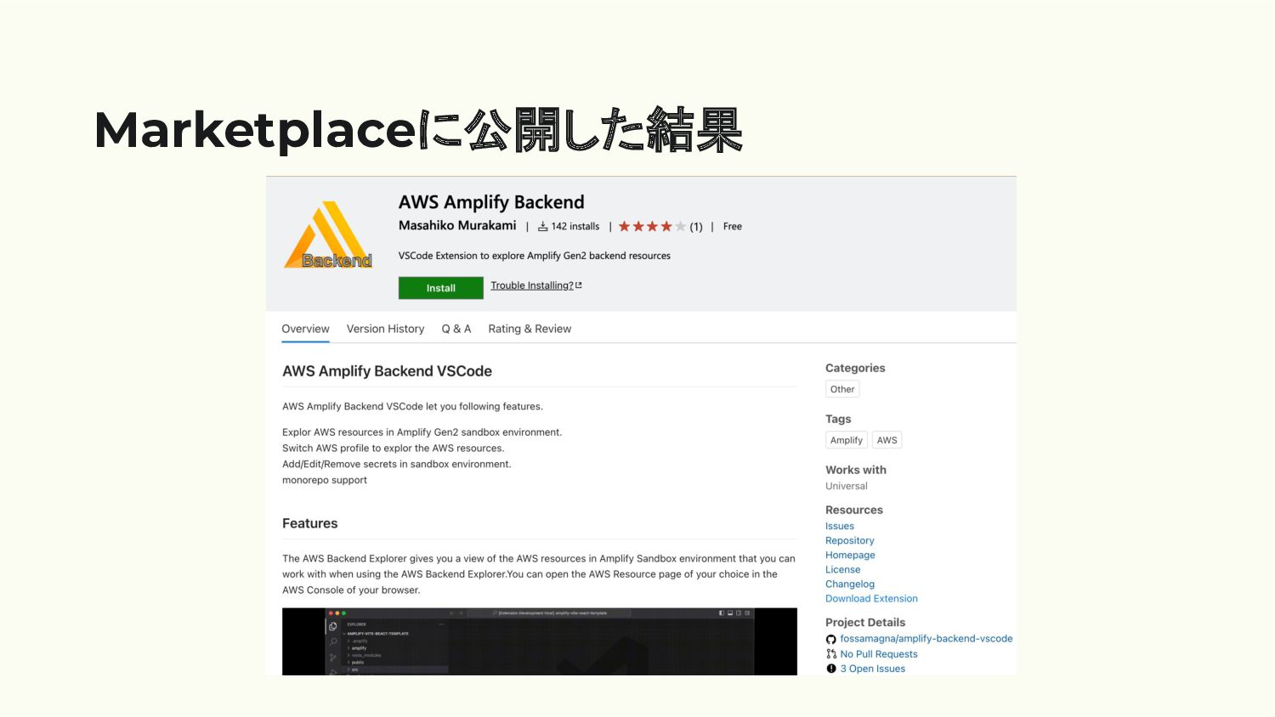This screenshot has width=1275, height=717.
Task: Go to Rating & Review tab
Action: [x=530, y=329]
